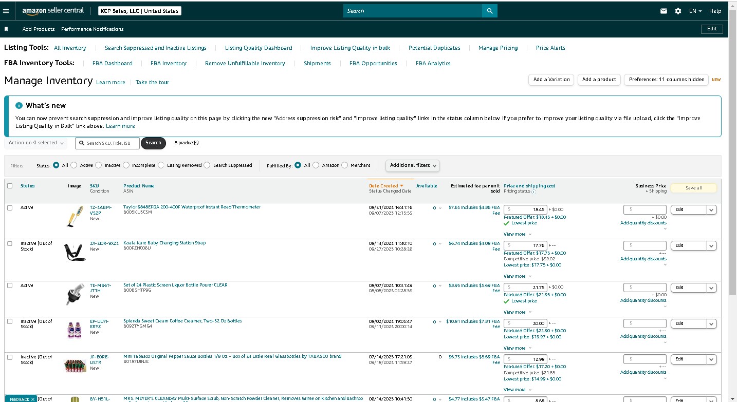Open the Listing Quality Dashboard
The height and width of the screenshot is (402, 737).
(259, 48)
